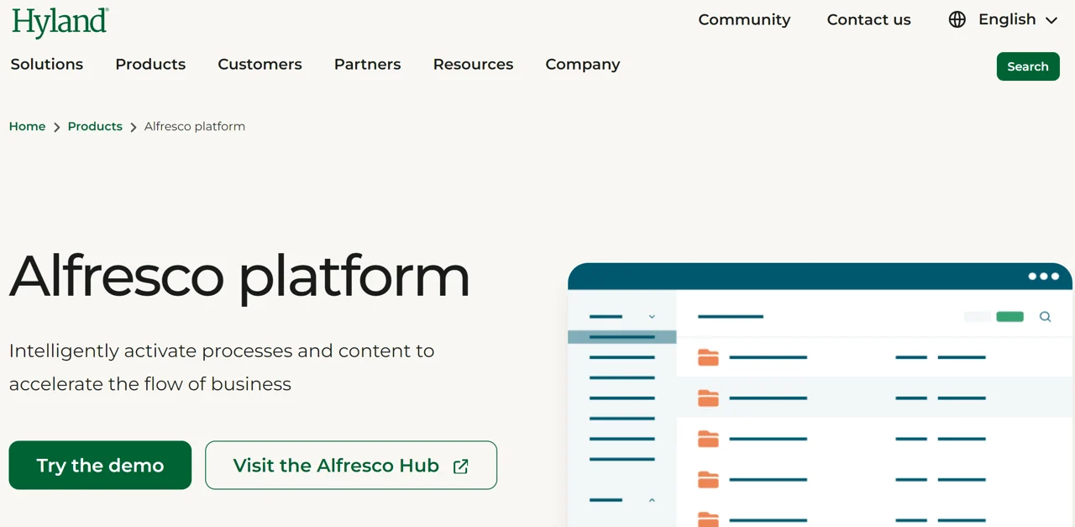Screen dimensions: 1075x527
Task: Open the Resources menu
Action: coord(473,64)
